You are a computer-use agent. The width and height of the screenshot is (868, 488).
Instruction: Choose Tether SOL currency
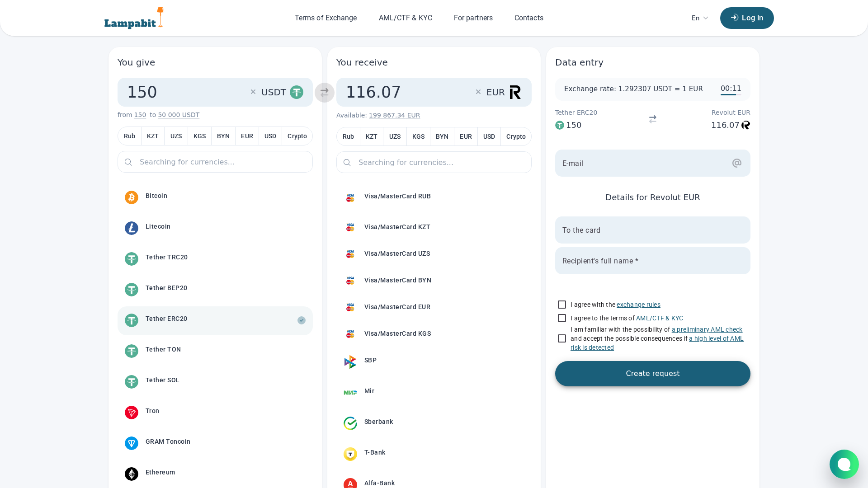[215, 382]
